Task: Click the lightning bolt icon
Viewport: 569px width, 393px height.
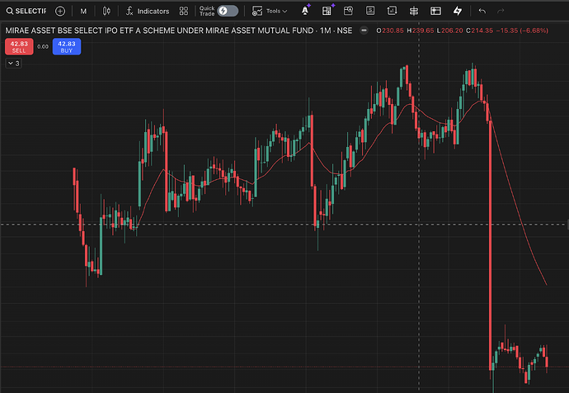Action: 458,11
